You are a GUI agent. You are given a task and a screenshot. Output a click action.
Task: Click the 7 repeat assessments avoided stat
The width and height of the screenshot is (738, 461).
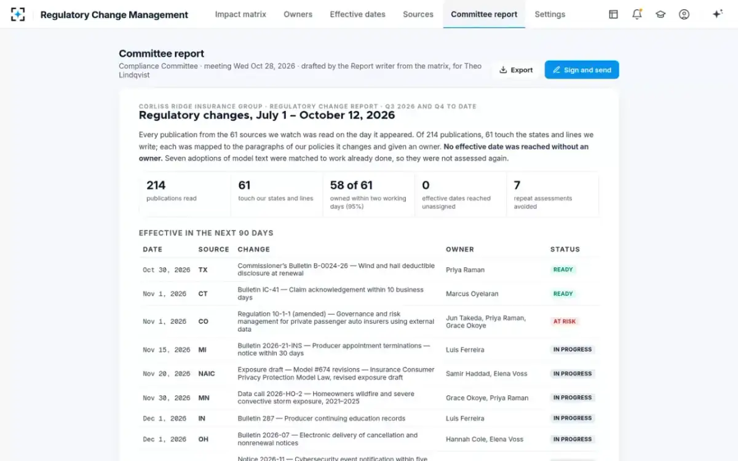pyautogui.click(x=552, y=194)
